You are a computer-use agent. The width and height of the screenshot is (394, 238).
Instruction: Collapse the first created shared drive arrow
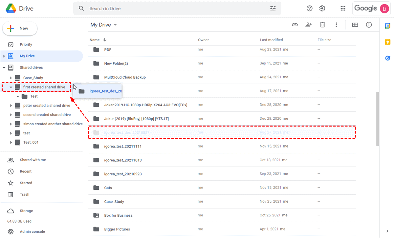[x=11, y=87]
